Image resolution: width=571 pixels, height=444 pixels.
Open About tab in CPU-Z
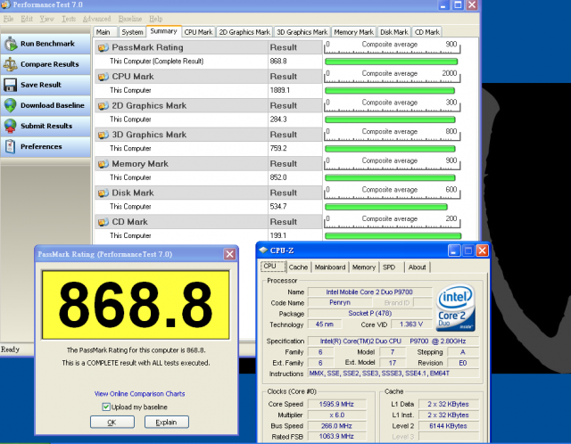tap(418, 267)
